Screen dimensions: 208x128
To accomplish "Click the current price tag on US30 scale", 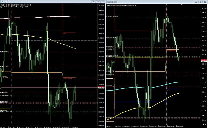I will (x=101, y=87).
